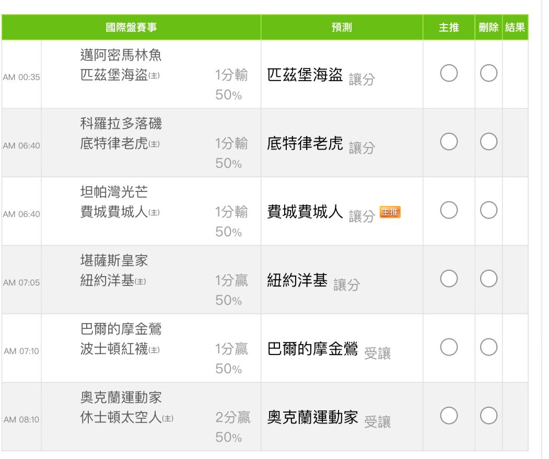The width and height of the screenshot is (549, 459).
Task: Mark 底特律老虎 prediction as 主推
Action: (449, 142)
